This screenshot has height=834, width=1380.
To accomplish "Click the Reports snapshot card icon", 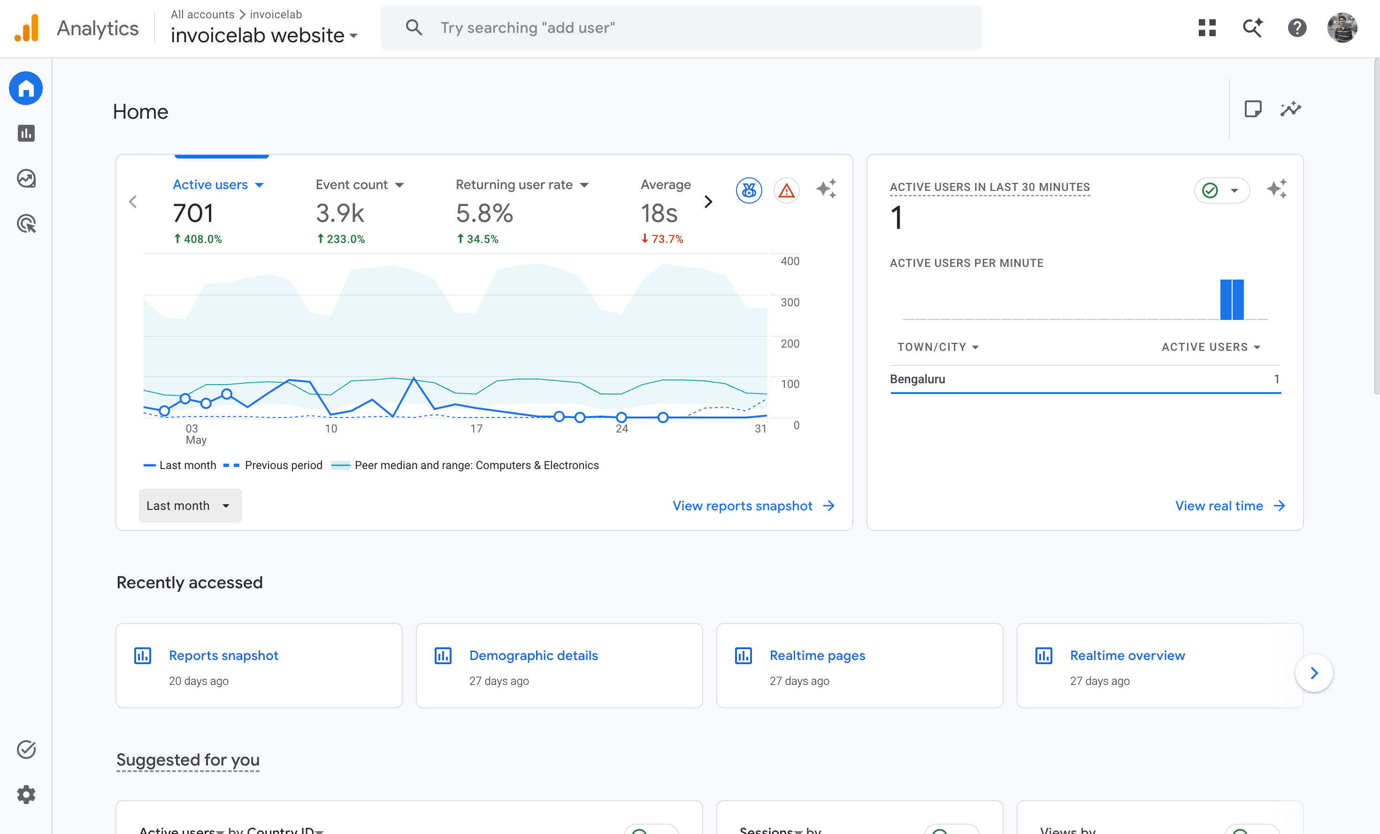I will (x=143, y=655).
